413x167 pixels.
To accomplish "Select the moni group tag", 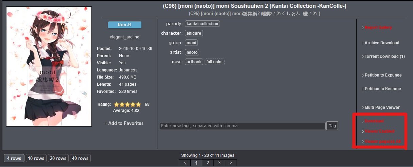I will click(191, 43).
